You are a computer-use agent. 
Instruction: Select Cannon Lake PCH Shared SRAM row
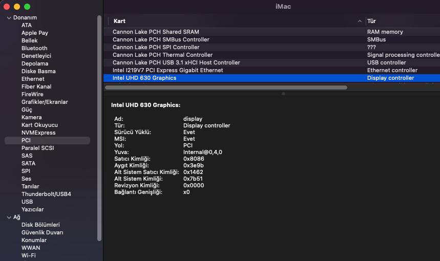[155, 32]
